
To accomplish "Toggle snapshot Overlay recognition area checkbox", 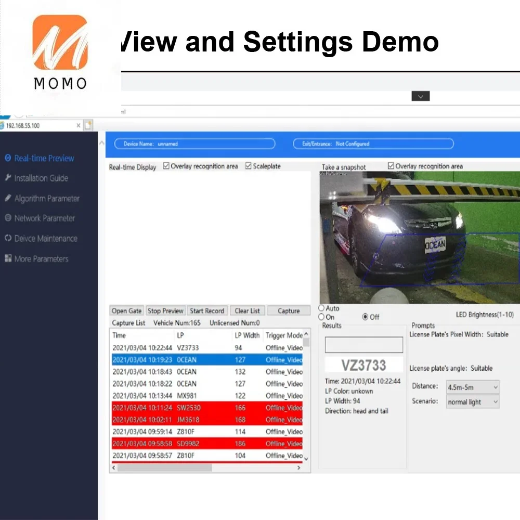I will [x=391, y=165].
